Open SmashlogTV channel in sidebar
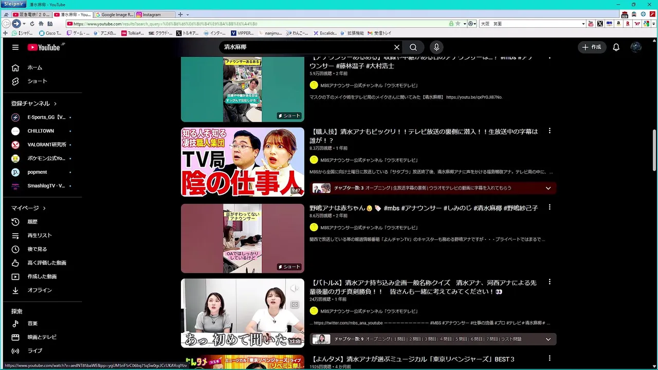 tap(41, 186)
